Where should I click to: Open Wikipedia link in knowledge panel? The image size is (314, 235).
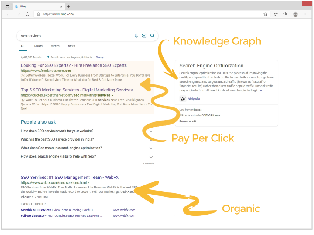194,99
